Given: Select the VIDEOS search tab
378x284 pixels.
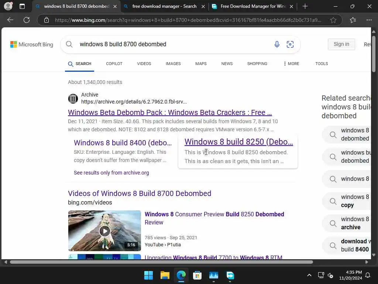Looking at the screenshot, I should (x=144, y=64).
